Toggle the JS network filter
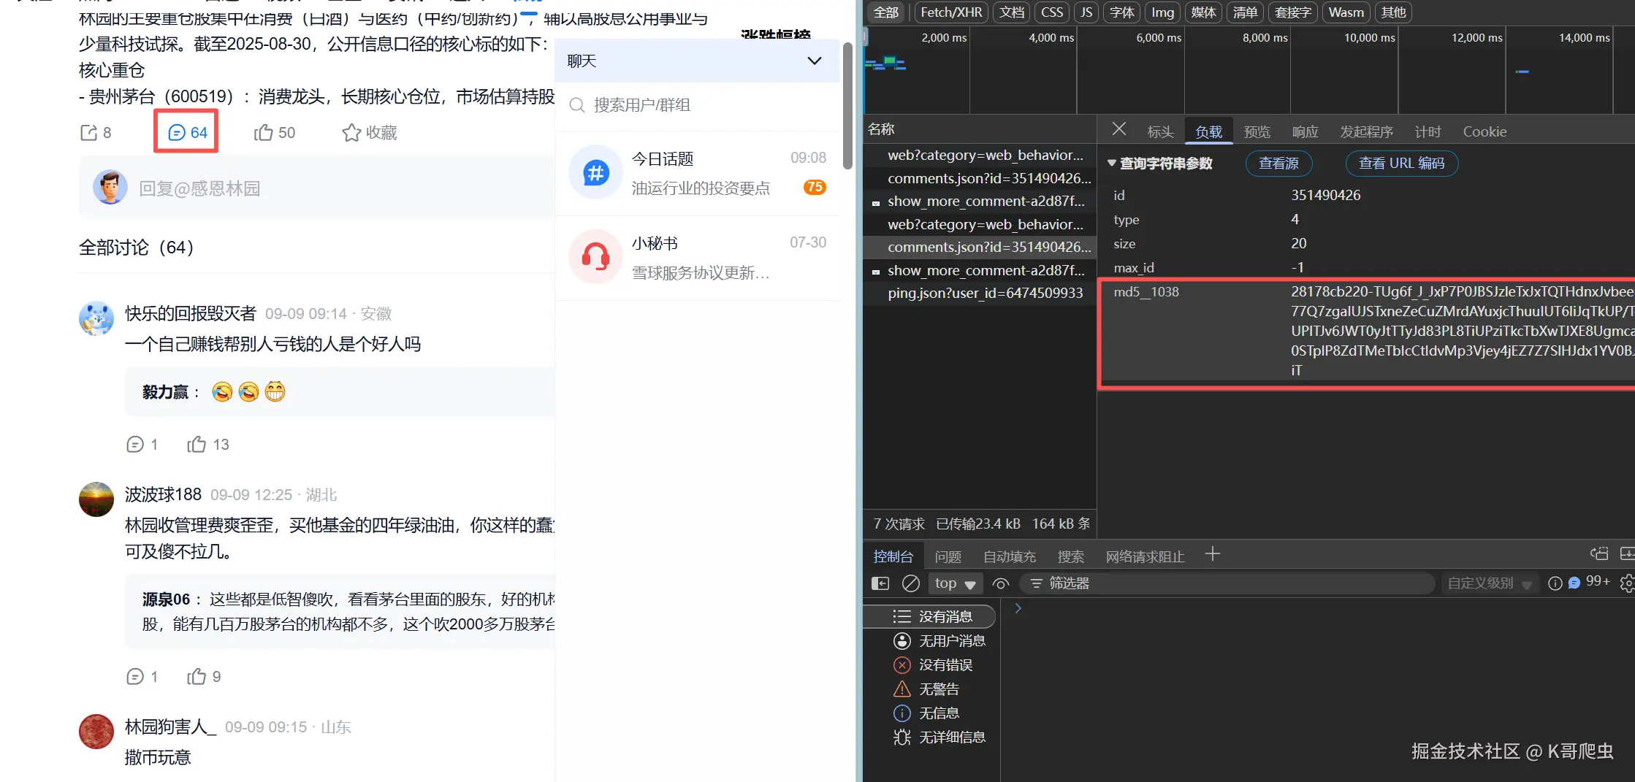 tap(1087, 12)
